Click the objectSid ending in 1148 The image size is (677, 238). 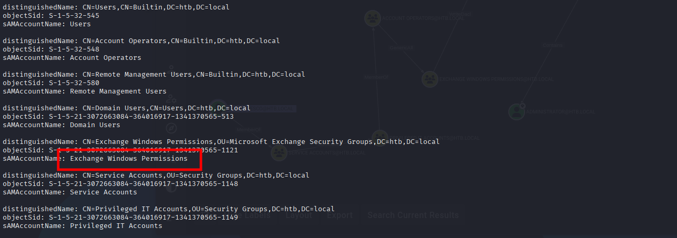tap(120, 183)
